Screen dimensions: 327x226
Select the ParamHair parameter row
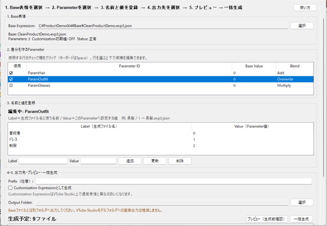[161, 73]
